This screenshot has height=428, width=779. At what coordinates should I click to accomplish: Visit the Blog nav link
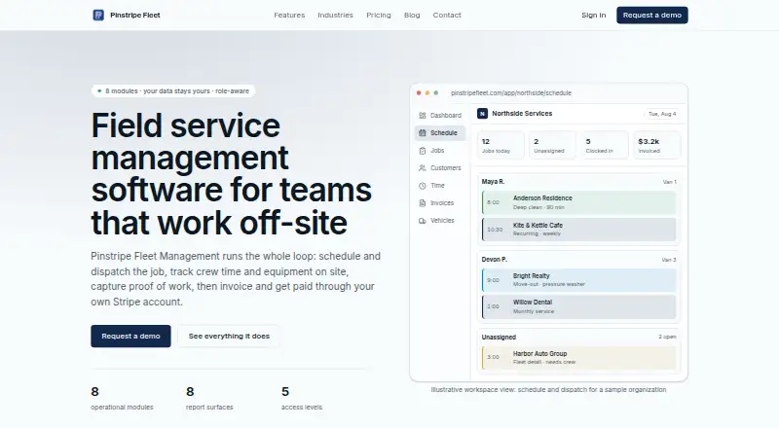[412, 15]
